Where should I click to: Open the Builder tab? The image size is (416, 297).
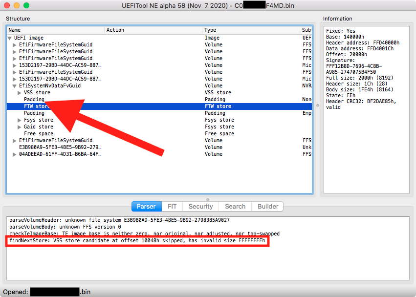click(267, 206)
